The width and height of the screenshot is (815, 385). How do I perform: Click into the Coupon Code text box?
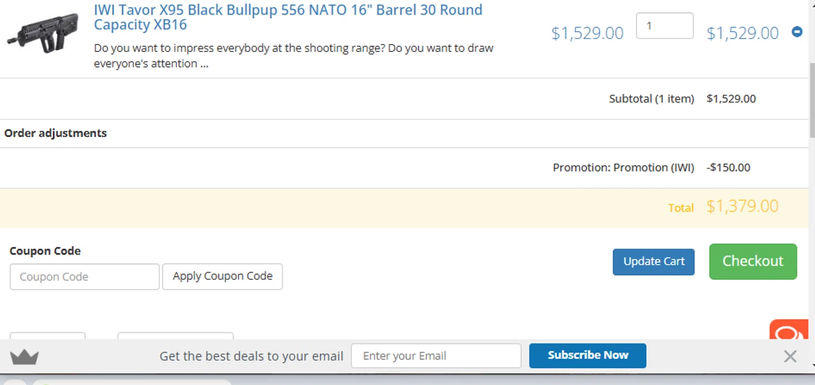pos(85,277)
